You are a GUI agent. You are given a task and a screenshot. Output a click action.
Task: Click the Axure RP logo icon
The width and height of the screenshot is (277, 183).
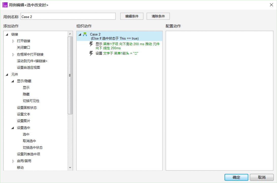click(5, 5)
